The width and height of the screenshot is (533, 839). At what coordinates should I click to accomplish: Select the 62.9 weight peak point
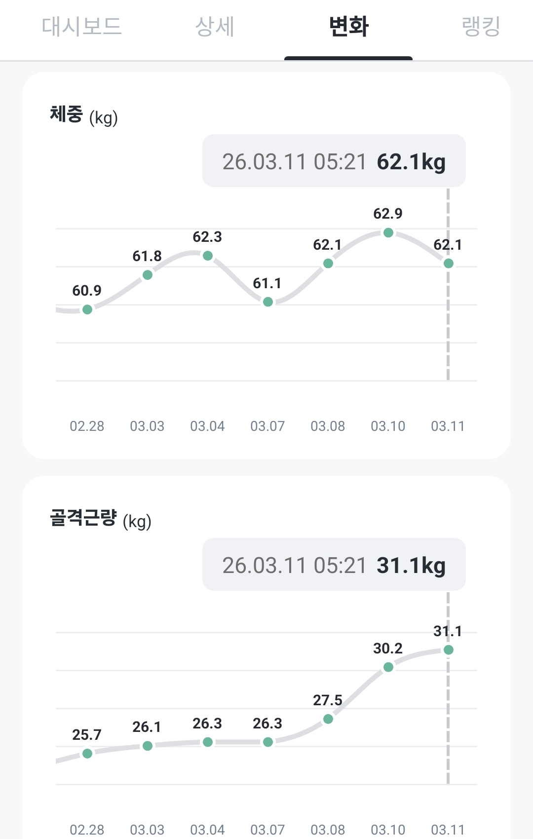tap(388, 232)
